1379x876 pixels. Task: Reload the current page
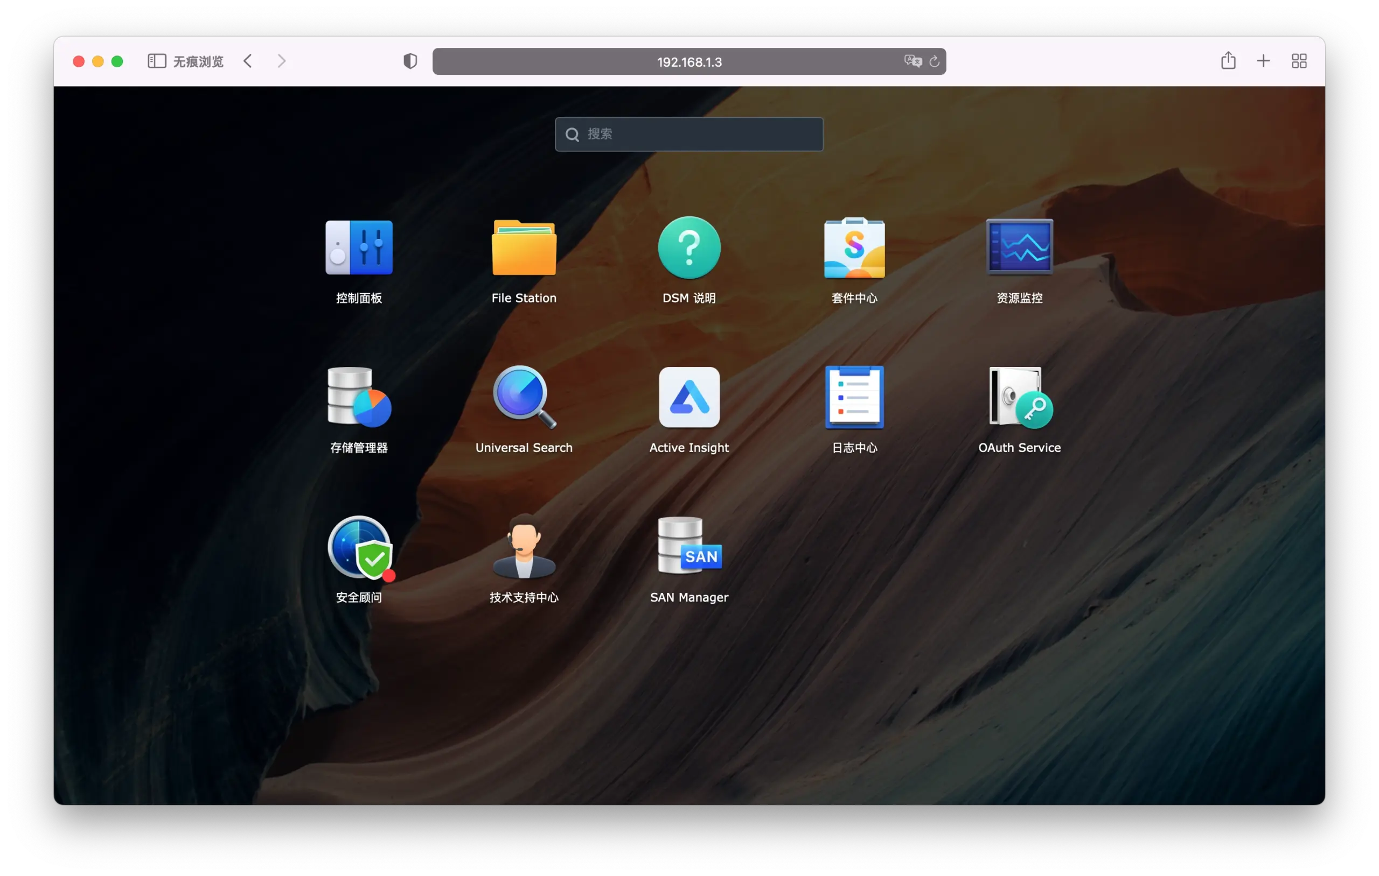click(x=934, y=61)
